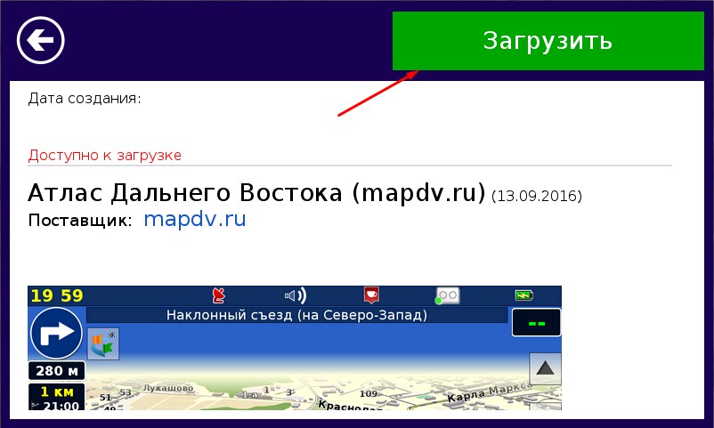Click the Дата создания label
Screen dimensions: 714x428
pyautogui.click(x=85, y=98)
